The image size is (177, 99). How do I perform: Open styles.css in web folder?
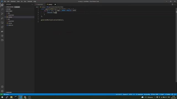(x=19, y=25)
